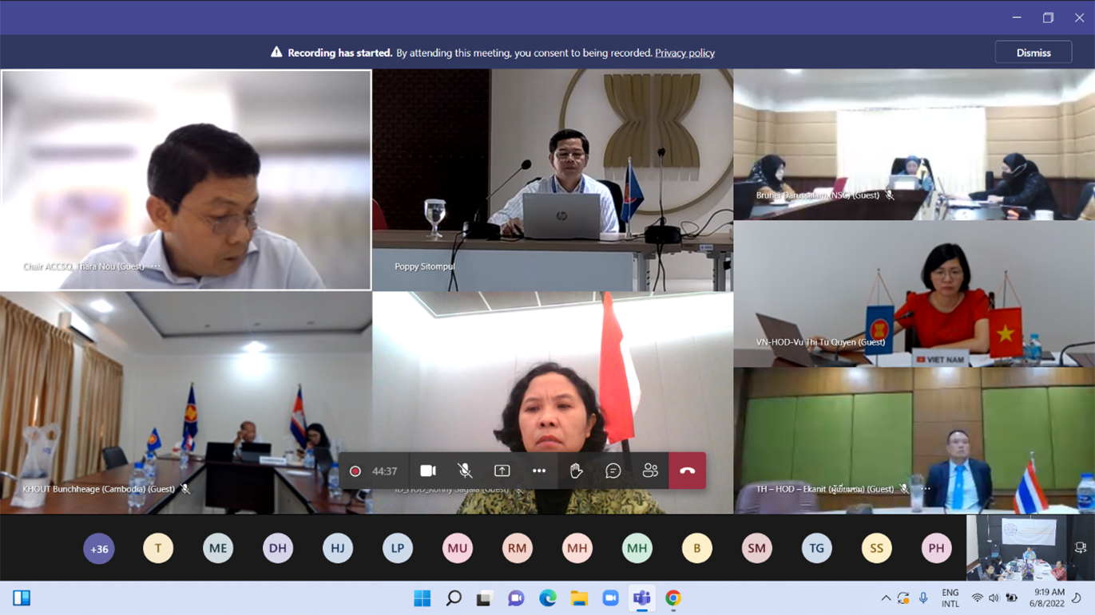Screen dimensions: 1095x615
Task: Select participant avatar B
Action: (x=697, y=548)
